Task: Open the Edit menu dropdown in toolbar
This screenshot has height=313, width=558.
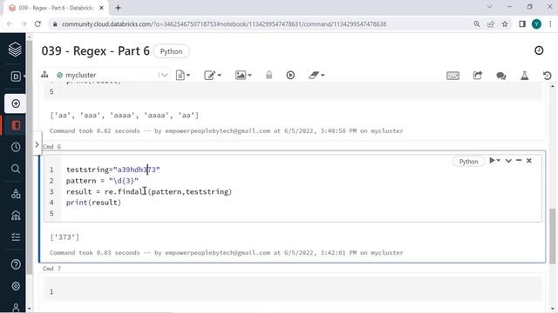Action: [213, 76]
